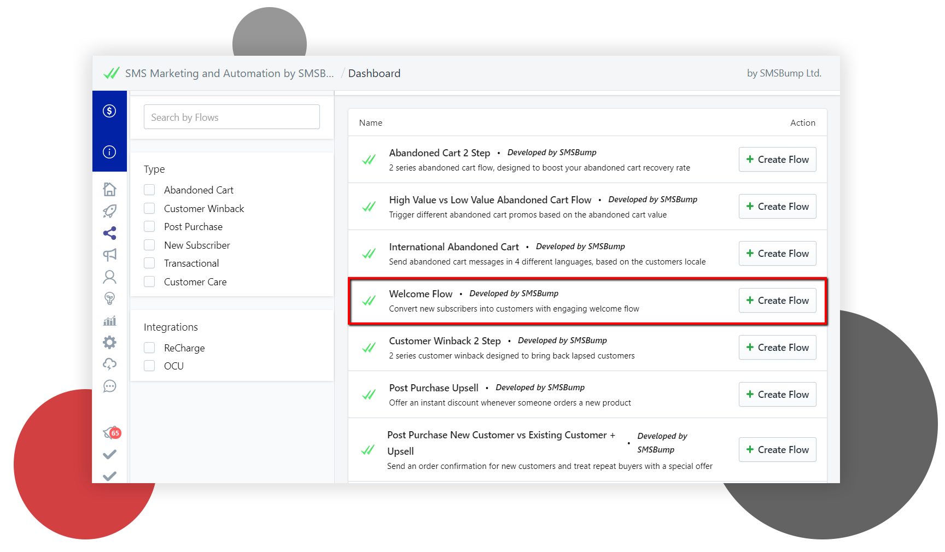Open the gear settings icon

pos(109,342)
